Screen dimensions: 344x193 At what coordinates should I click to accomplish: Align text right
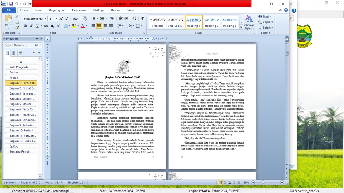105,26
